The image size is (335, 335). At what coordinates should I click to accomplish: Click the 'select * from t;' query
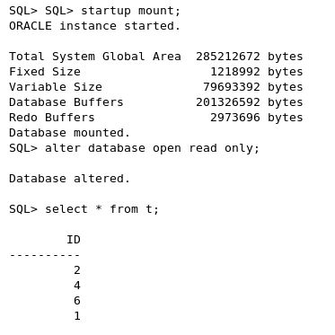101,209
